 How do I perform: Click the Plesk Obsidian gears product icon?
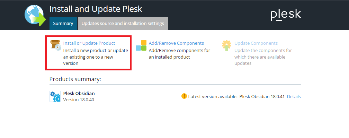pyautogui.click(x=55, y=96)
